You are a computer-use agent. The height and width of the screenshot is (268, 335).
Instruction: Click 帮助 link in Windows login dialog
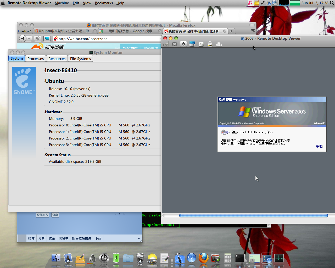[319, 146]
